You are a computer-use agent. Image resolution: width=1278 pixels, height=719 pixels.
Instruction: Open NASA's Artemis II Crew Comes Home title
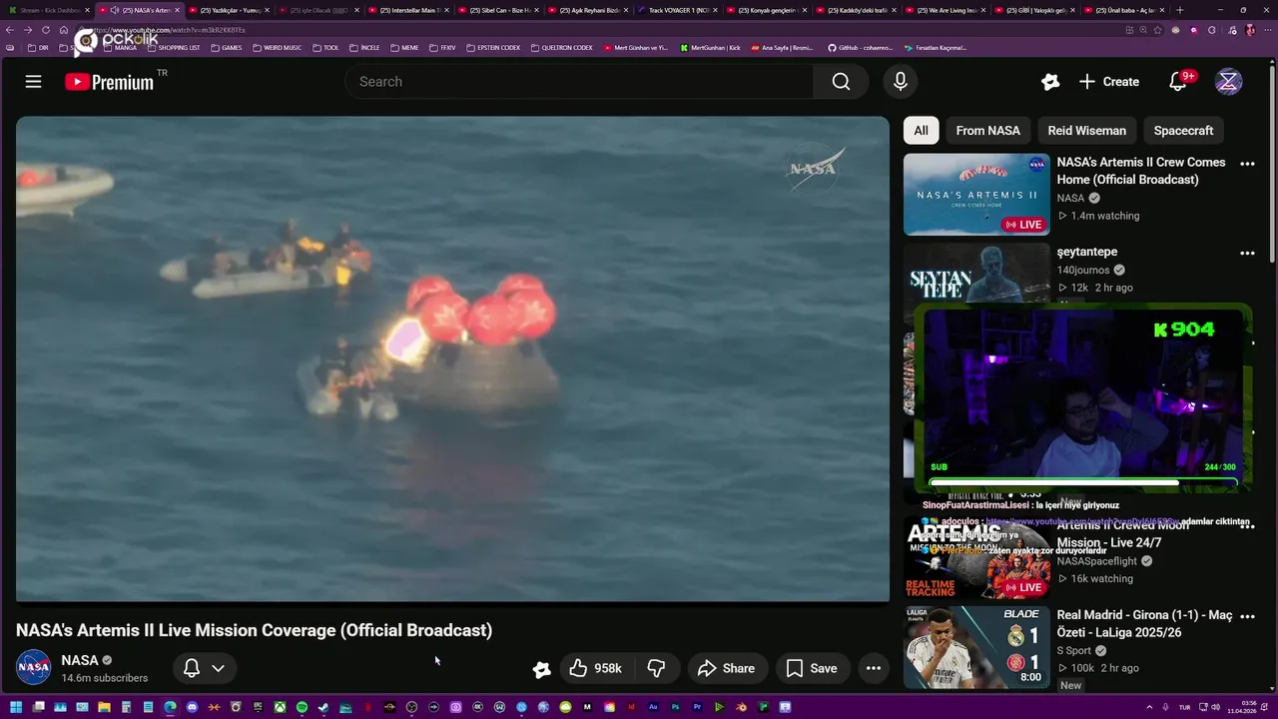(1140, 171)
